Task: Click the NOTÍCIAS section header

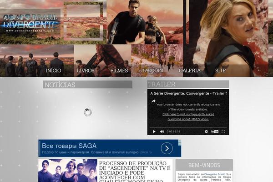Action: tap(88, 85)
